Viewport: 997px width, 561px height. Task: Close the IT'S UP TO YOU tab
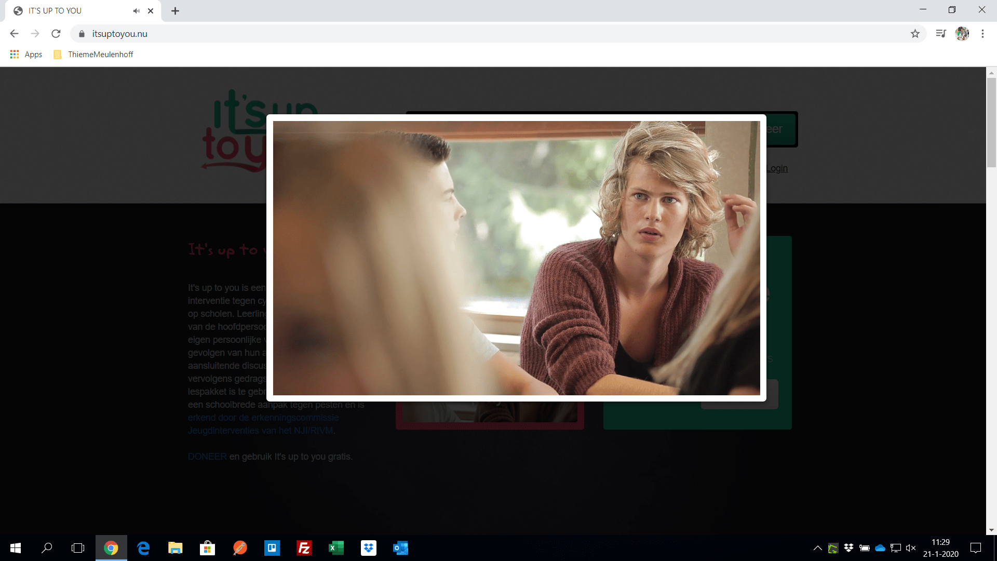pos(151,11)
